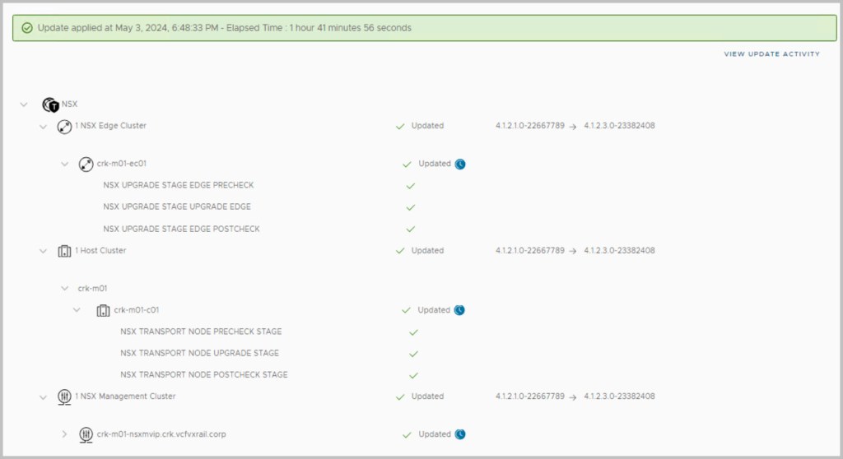843x459 pixels.
Task: Click the crk-m01-nsxmvip manager node icon
Action: pyautogui.click(x=86, y=434)
